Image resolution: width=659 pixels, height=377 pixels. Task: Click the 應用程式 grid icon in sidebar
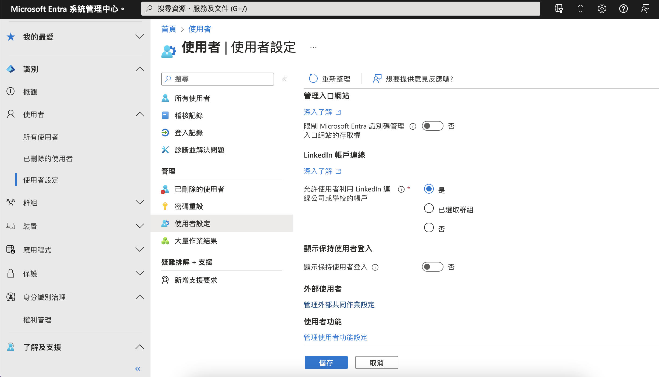point(11,250)
